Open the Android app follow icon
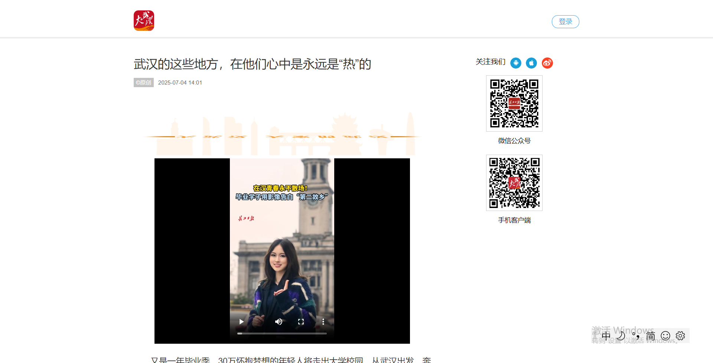This screenshot has width=713, height=363. point(515,63)
